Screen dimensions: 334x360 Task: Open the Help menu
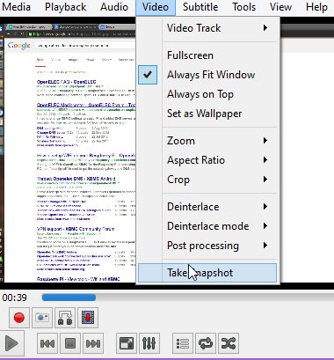pyautogui.click(x=316, y=7)
